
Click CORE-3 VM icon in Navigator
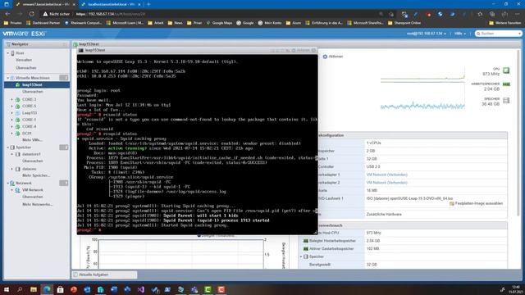click(18, 99)
